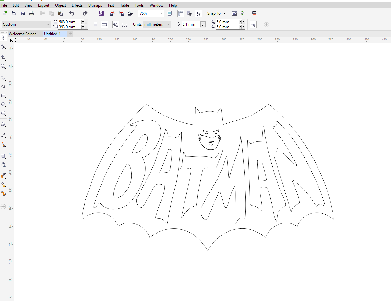The height and width of the screenshot is (301, 391).
Task: Click the Landscape orientation button
Action: (x=104, y=24)
